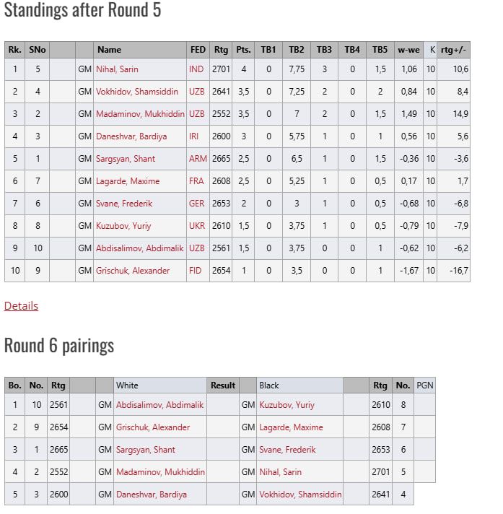Open Vokhidov, Shamsiddin's standings entry
Screen dimensions: 503x514
(x=140, y=92)
